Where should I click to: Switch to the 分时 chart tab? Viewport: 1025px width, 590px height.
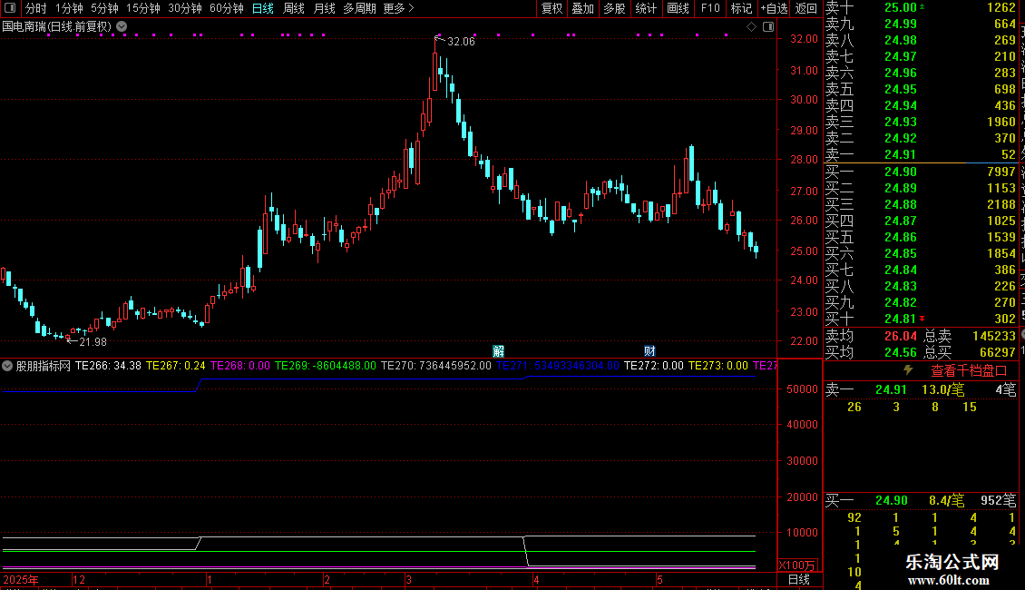36,8
